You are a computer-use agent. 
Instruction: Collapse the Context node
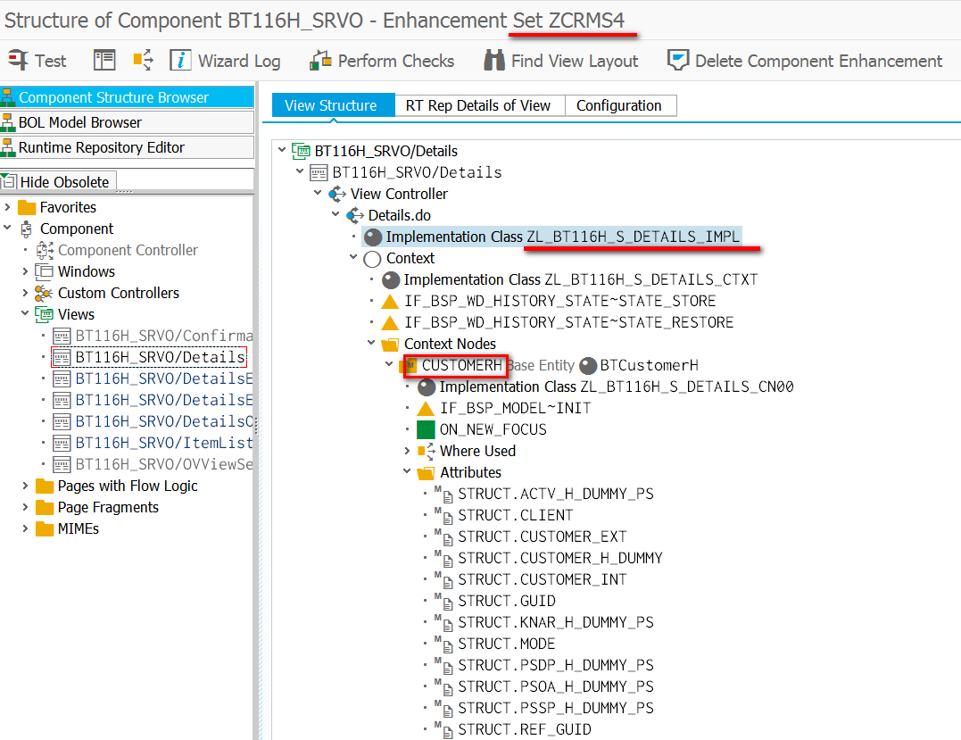(x=353, y=257)
